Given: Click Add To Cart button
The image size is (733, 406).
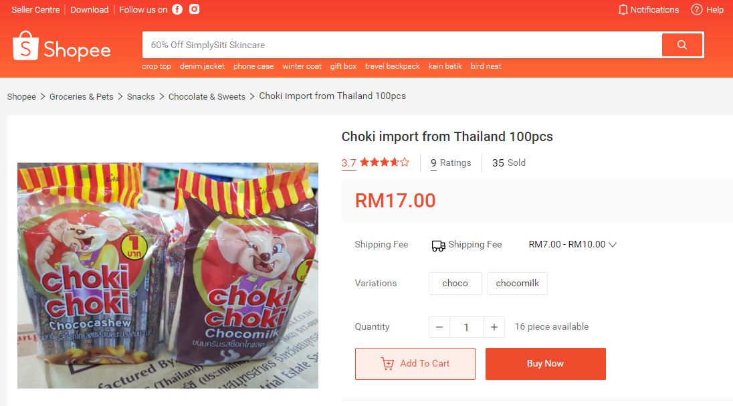Looking at the screenshot, I should click(x=415, y=363).
